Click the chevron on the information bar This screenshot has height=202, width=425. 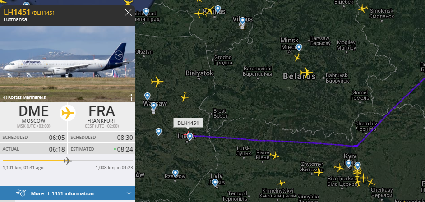pyautogui.click(x=129, y=193)
